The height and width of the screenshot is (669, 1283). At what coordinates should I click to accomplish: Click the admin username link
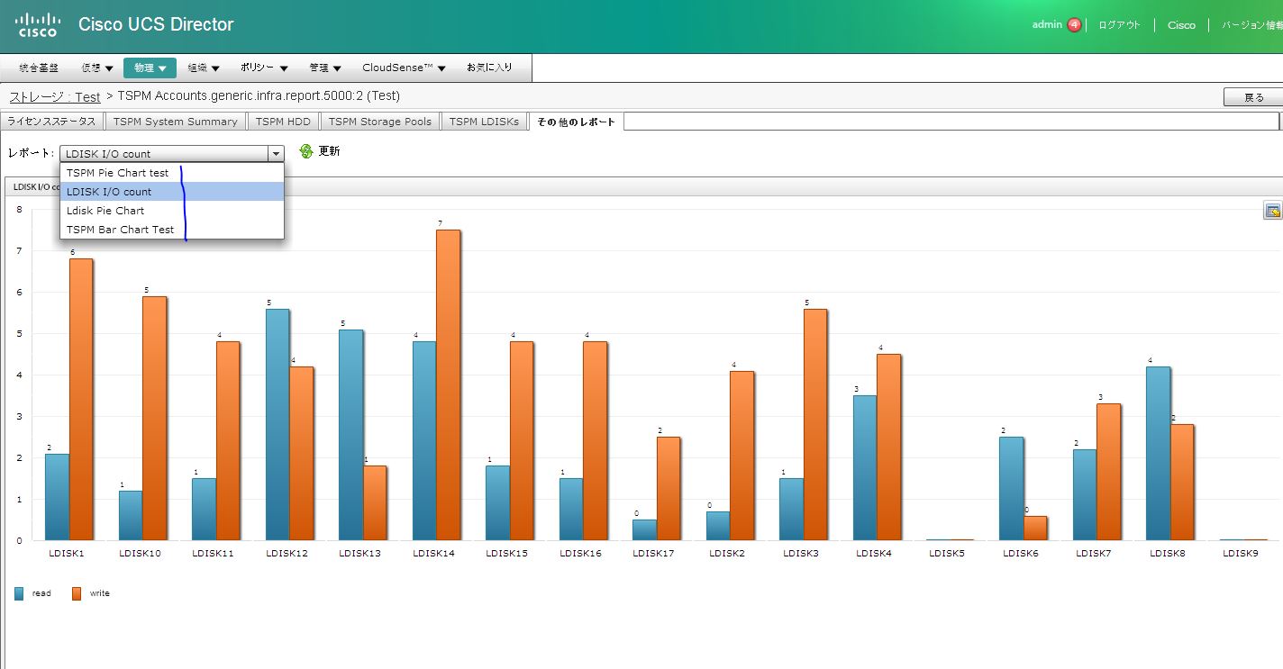tap(1047, 25)
